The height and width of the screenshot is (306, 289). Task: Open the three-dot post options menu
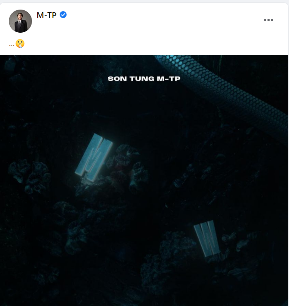(x=269, y=20)
